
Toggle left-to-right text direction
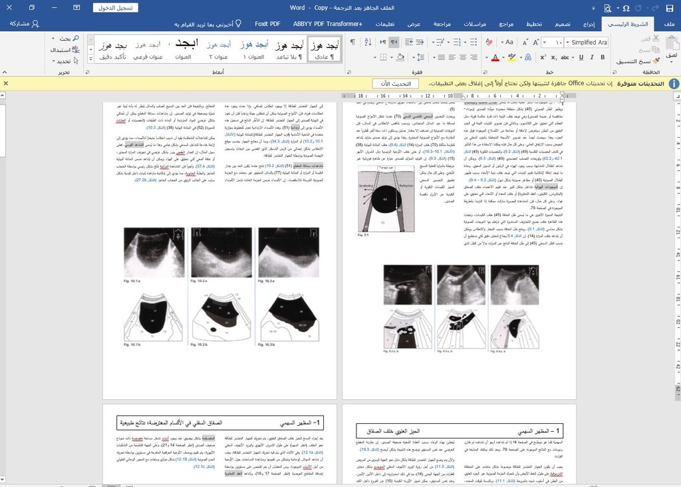coord(383,42)
